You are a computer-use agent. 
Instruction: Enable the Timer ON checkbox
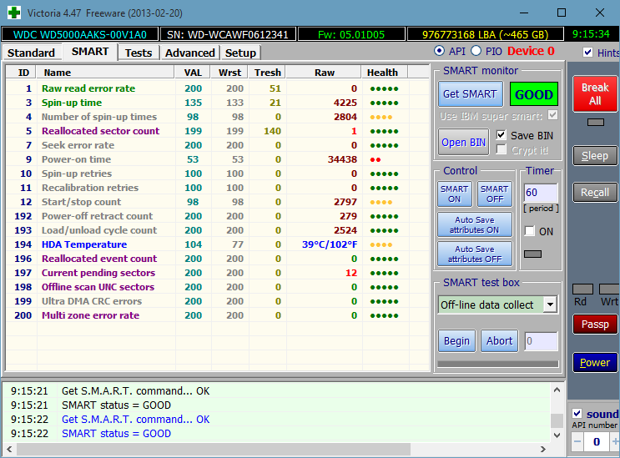[529, 231]
